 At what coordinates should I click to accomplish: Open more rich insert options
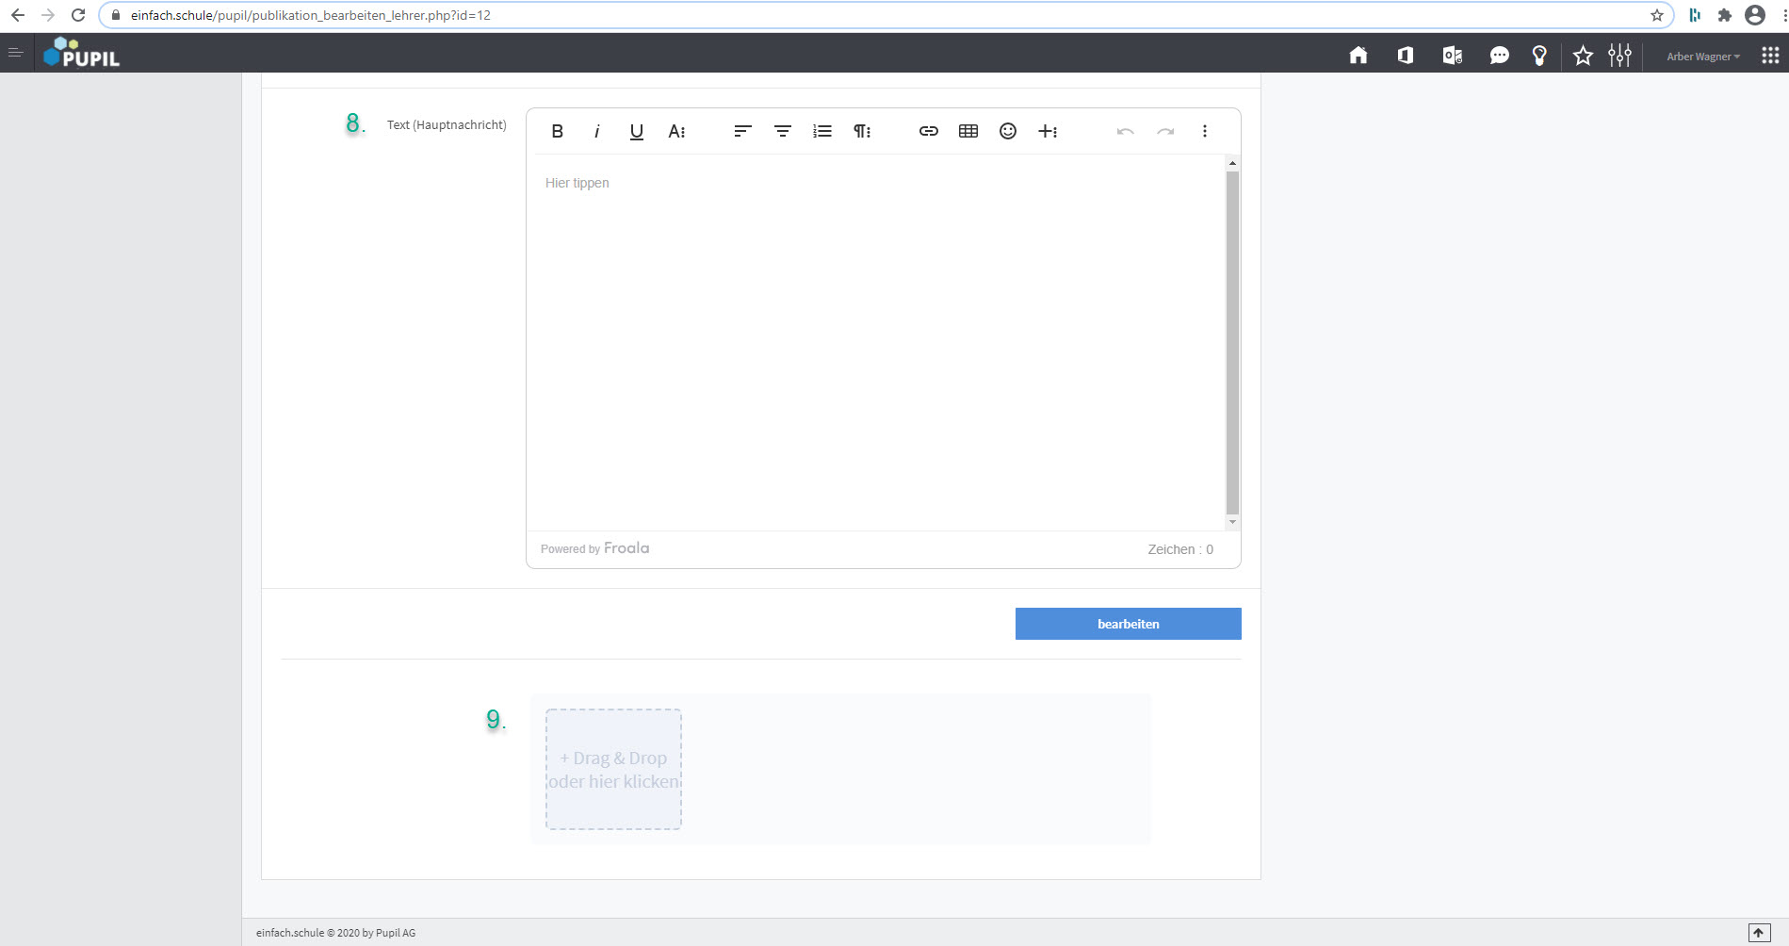pyautogui.click(x=1048, y=131)
